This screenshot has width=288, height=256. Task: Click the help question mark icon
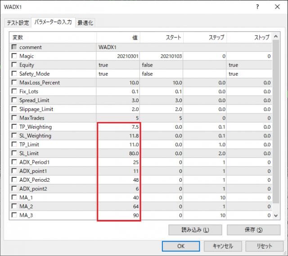point(257,7)
